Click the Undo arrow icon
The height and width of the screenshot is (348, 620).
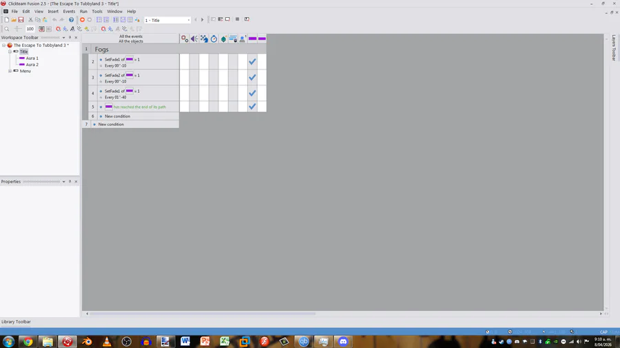pos(54,20)
